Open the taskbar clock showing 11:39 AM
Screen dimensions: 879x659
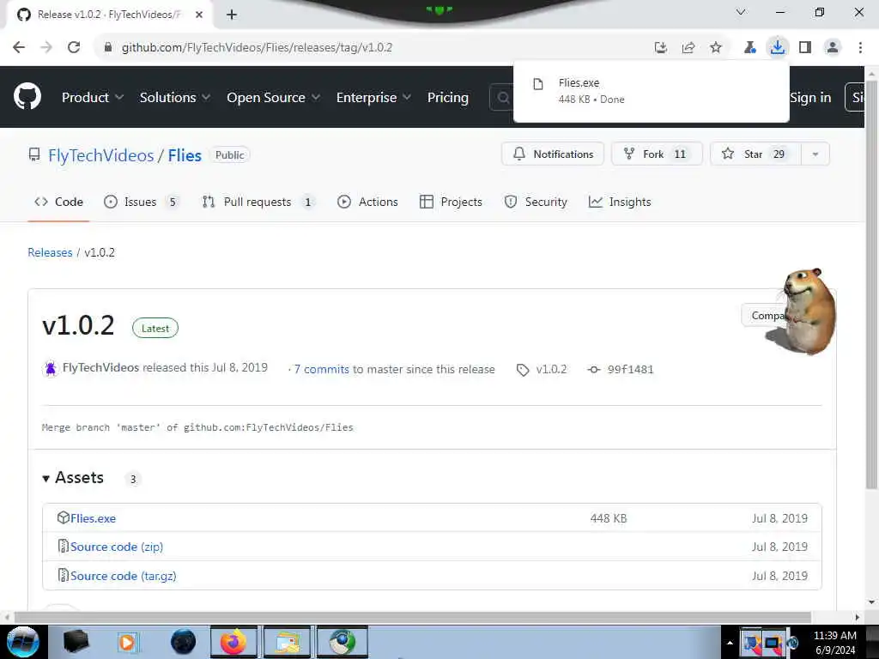click(x=834, y=643)
